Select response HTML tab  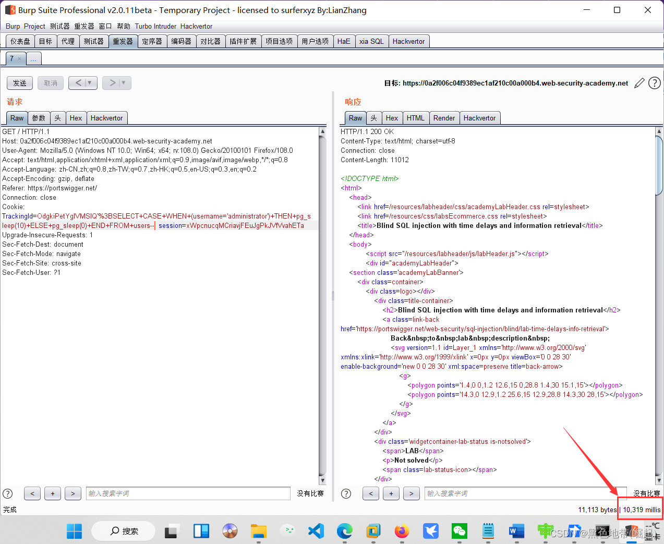(x=416, y=118)
